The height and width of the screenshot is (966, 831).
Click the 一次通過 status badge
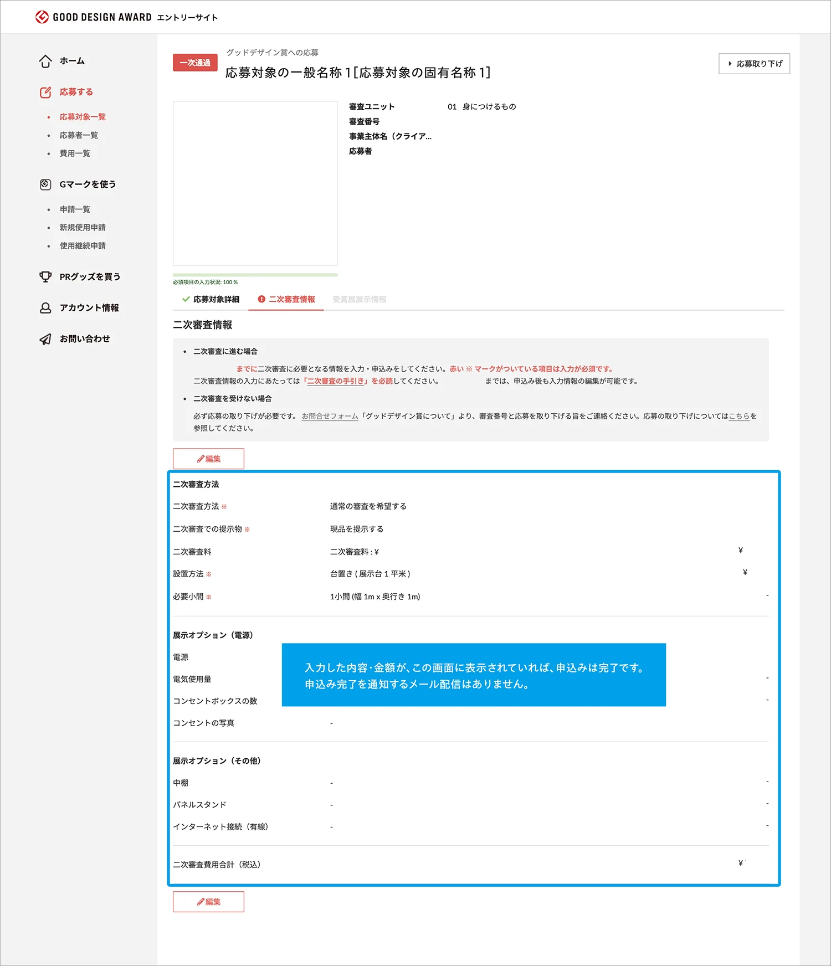coord(195,63)
